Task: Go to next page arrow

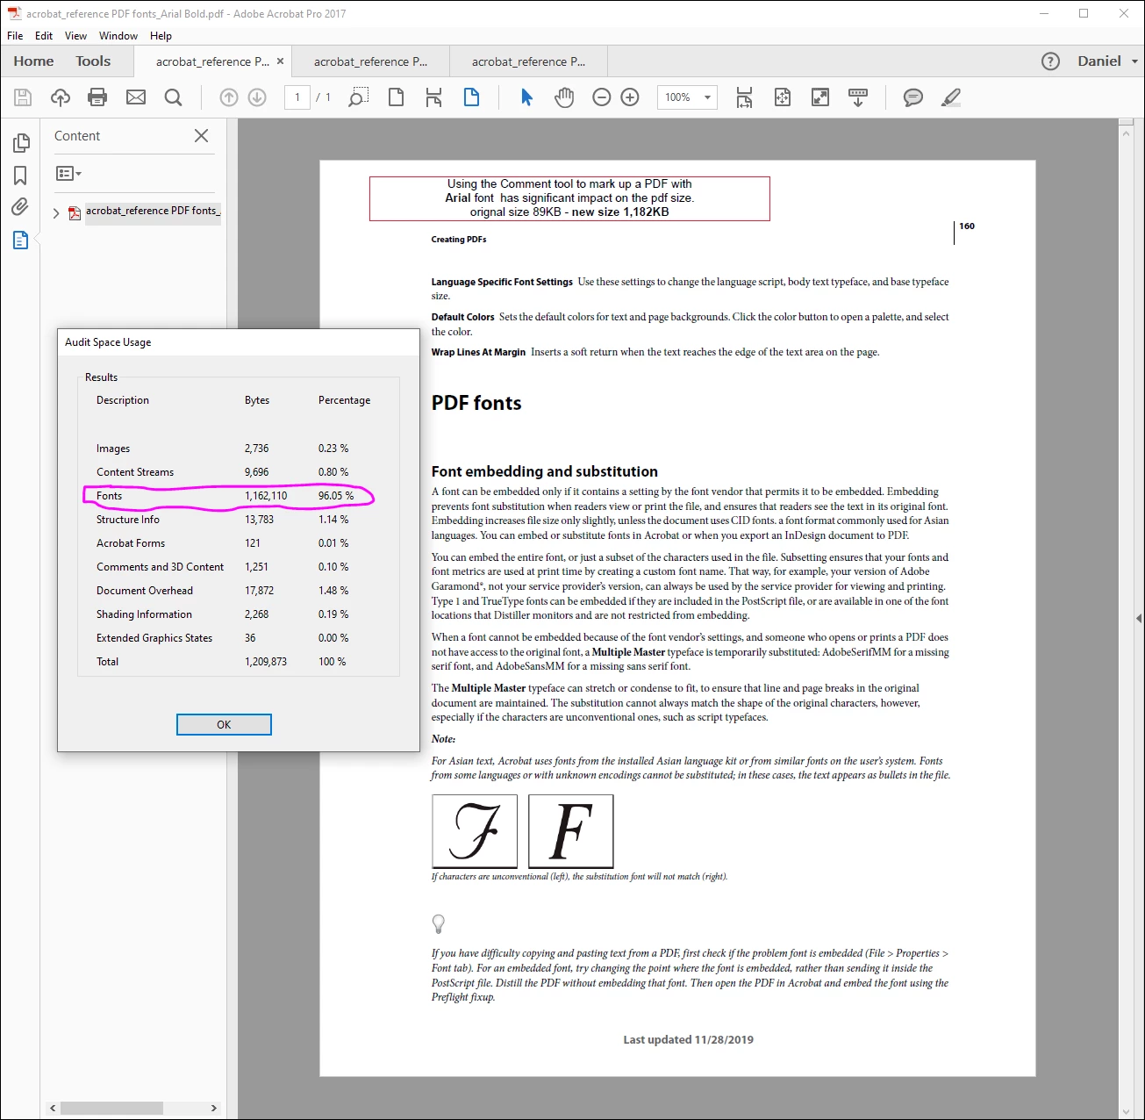Action: coord(257,97)
